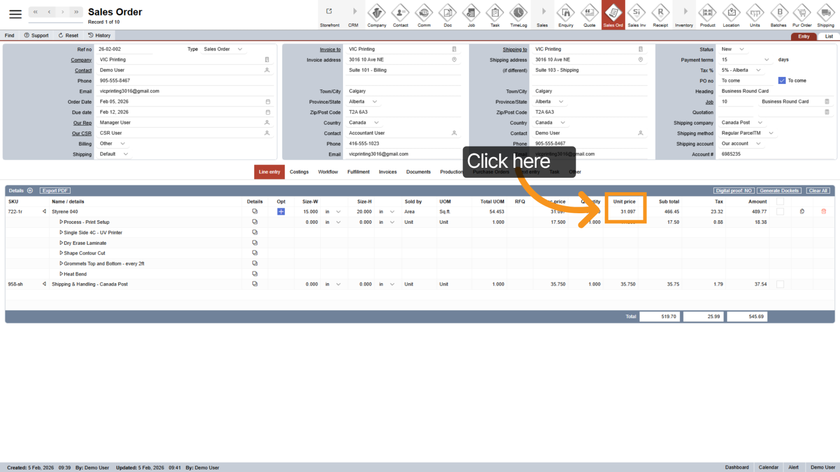The width and height of the screenshot is (840, 472).
Task: Tick the checkbox on Shipping & Handling row
Action: click(780, 284)
